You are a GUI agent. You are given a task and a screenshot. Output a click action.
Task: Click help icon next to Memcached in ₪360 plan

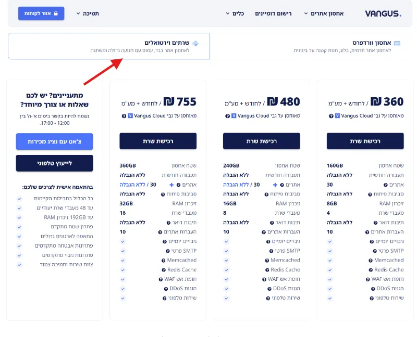pyautogui.click(x=371, y=261)
